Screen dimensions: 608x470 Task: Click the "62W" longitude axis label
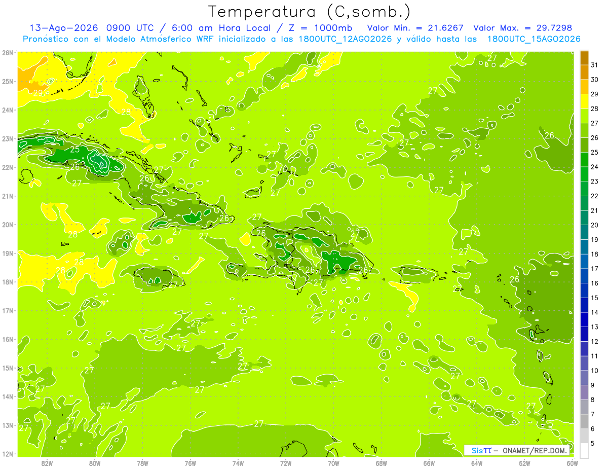(x=524, y=463)
